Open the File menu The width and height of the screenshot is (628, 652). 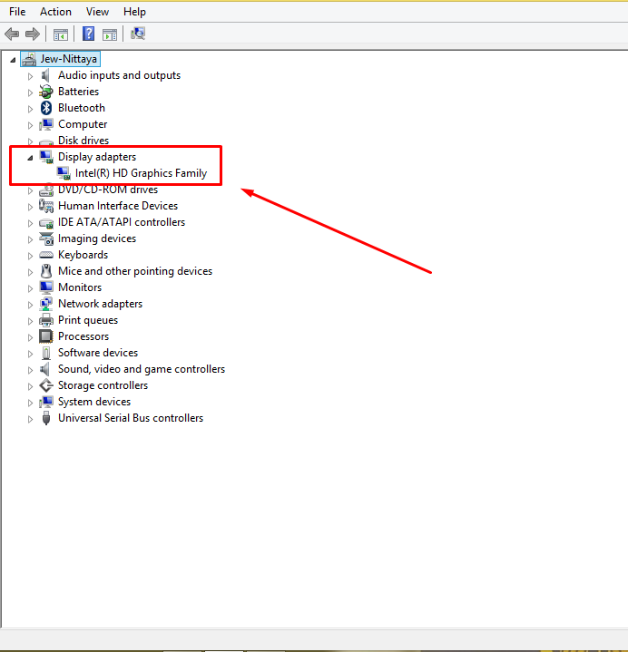(17, 12)
